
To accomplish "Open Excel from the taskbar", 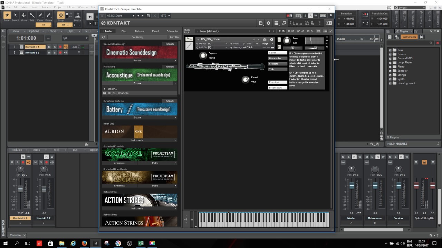I will tap(141, 243).
